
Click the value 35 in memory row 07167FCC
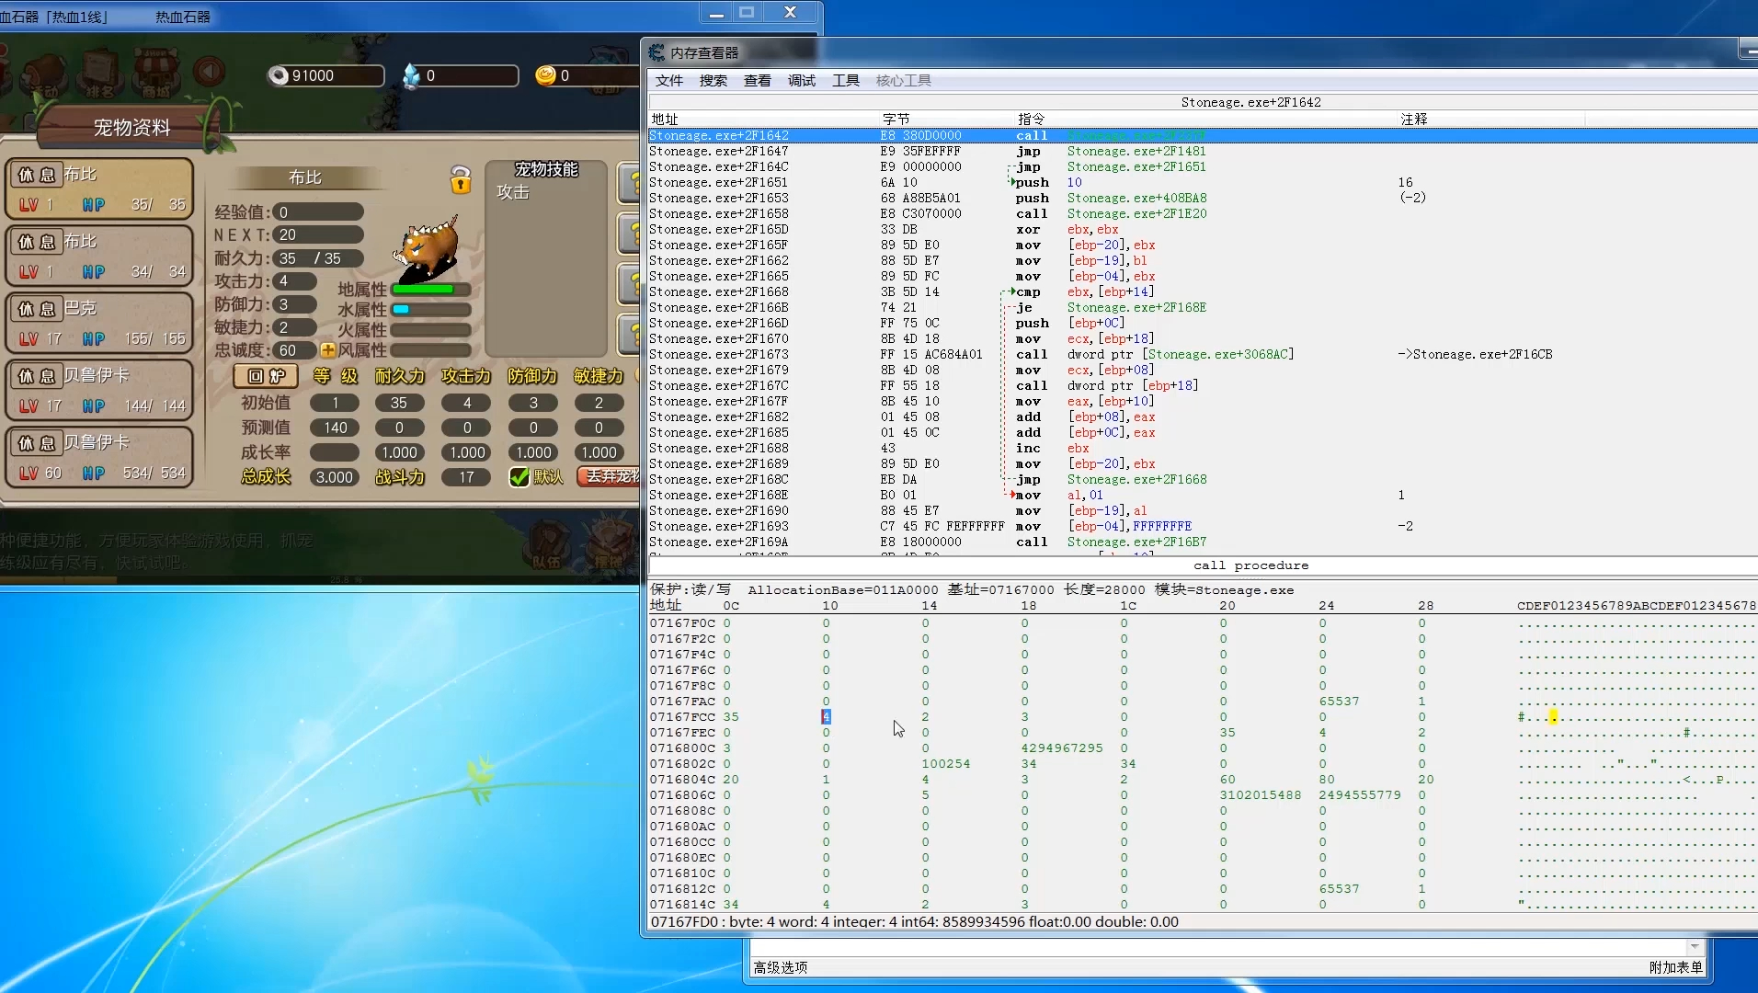pyautogui.click(x=731, y=716)
